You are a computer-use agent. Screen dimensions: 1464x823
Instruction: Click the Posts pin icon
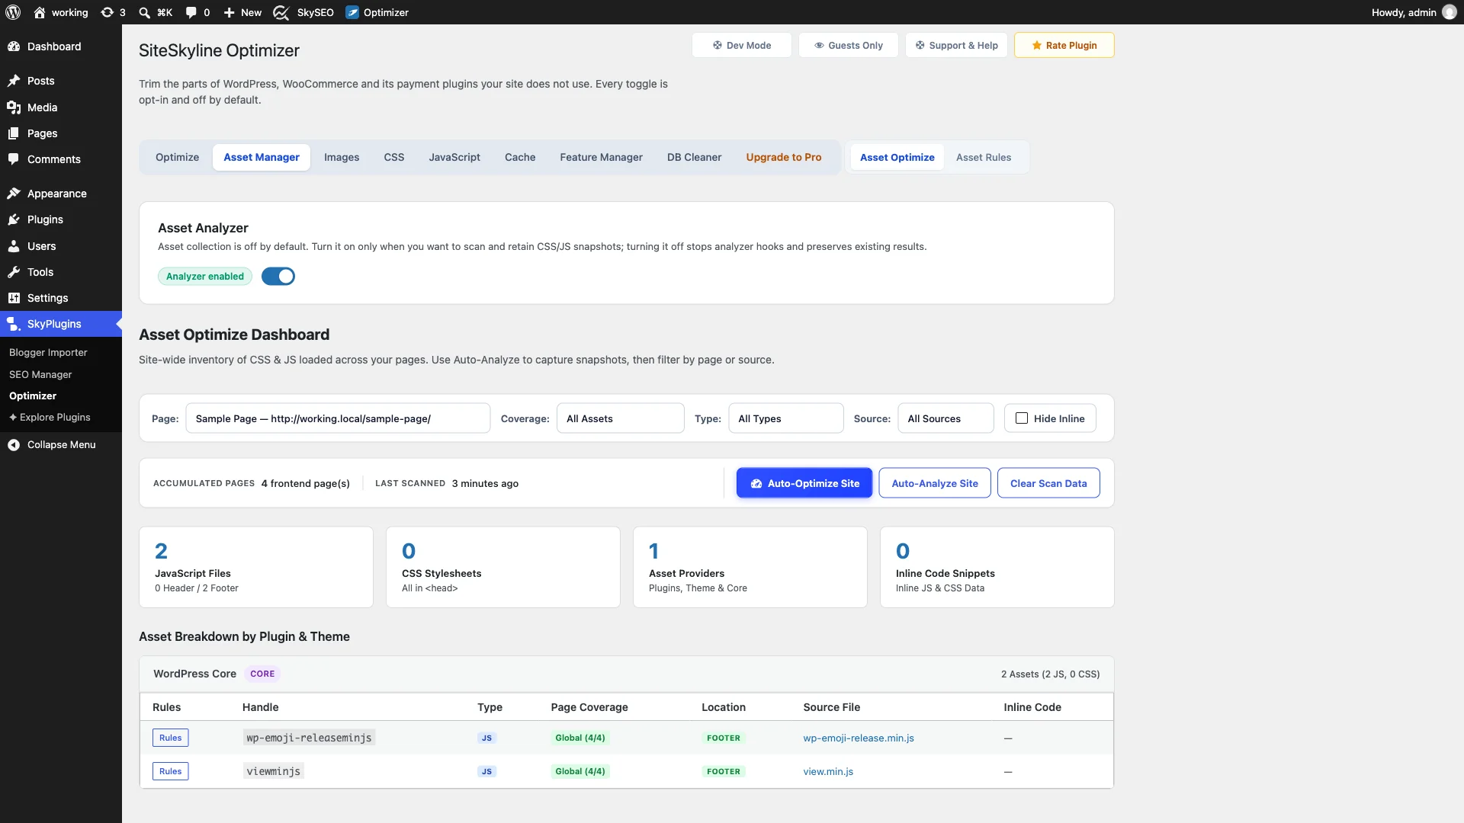(x=14, y=81)
